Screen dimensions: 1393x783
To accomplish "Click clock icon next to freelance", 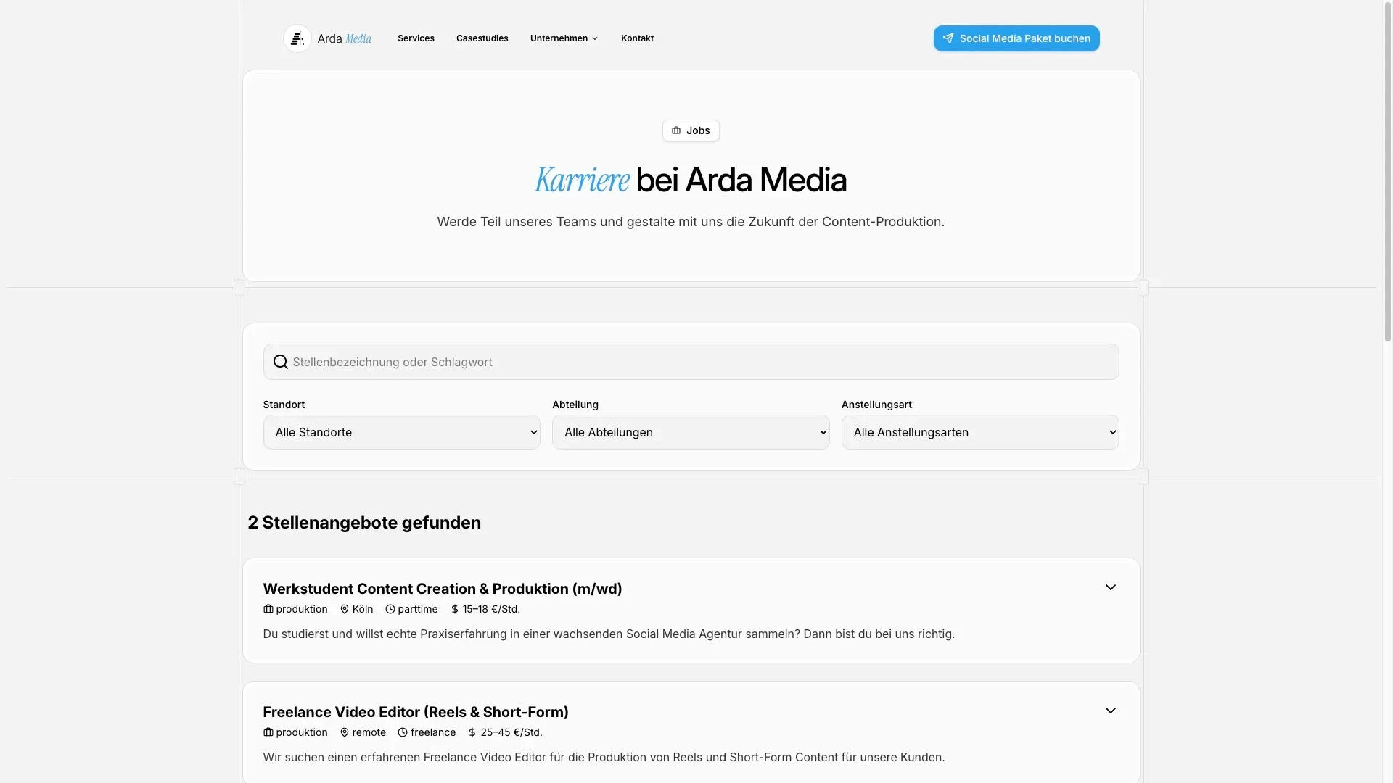I will point(403,732).
